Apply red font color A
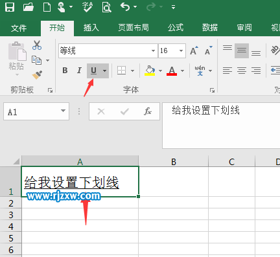The width and height of the screenshot is (280, 257). pyautogui.click(x=172, y=71)
